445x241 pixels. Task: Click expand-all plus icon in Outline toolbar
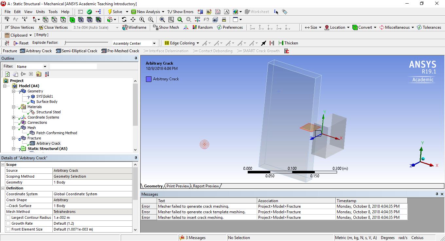click(31, 74)
